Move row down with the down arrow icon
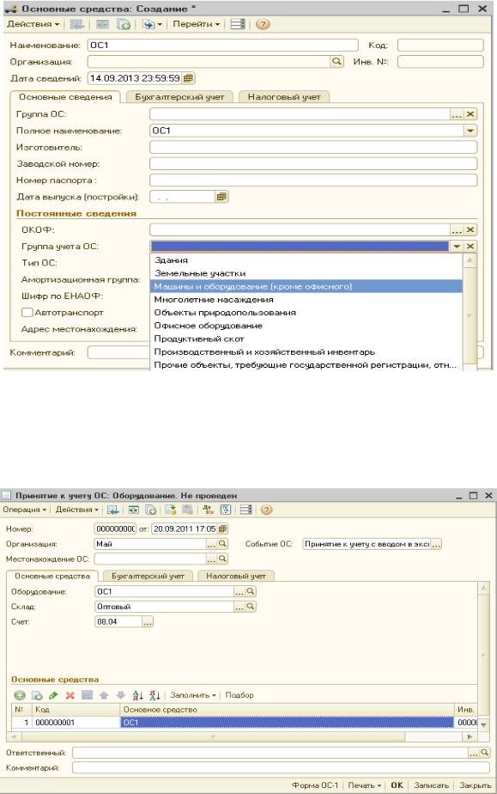 click(x=120, y=695)
